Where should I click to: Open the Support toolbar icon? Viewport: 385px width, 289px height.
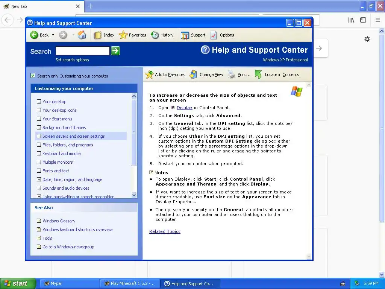[185, 35]
